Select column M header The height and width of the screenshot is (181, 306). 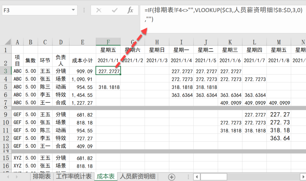click(279, 42)
